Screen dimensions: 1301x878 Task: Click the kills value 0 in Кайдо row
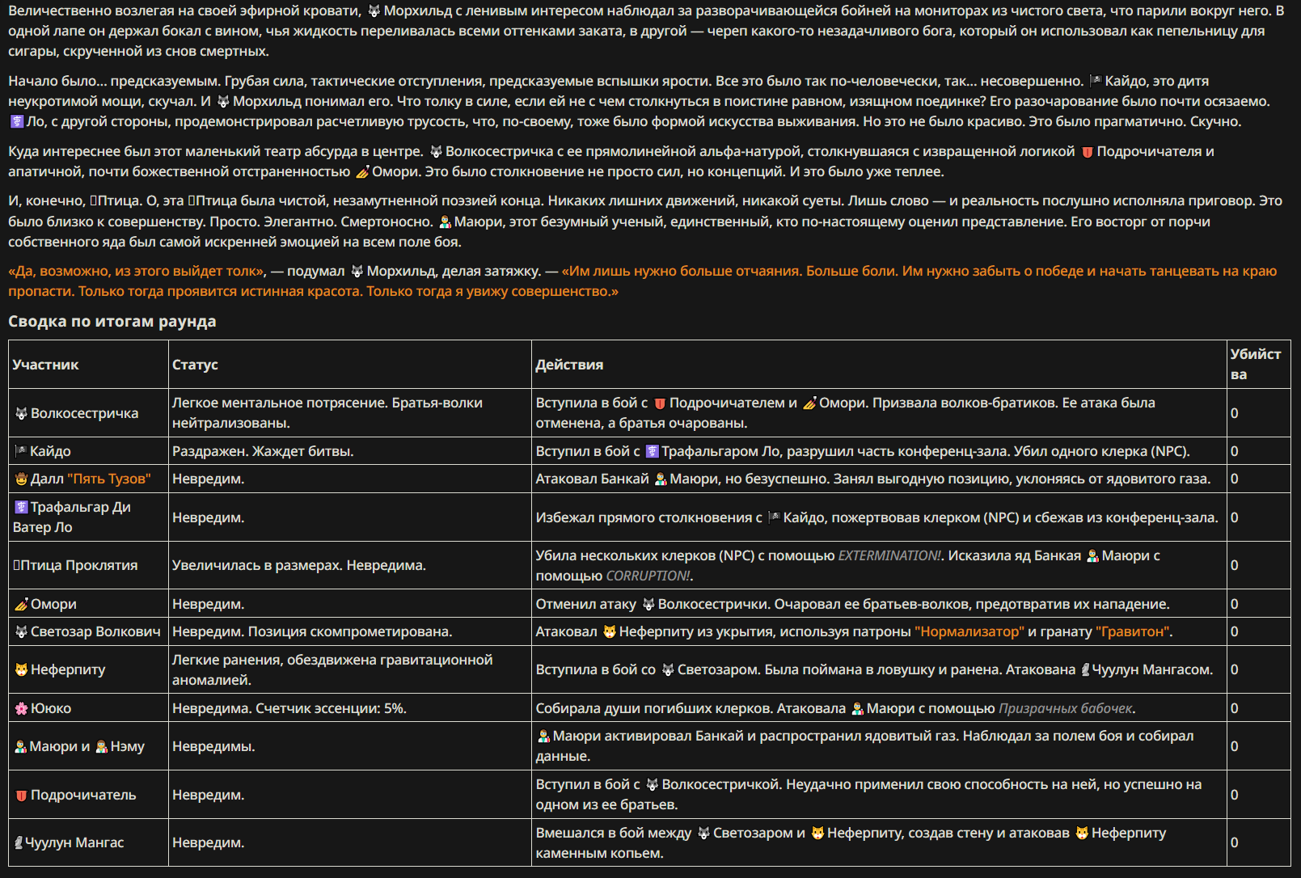(1234, 451)
